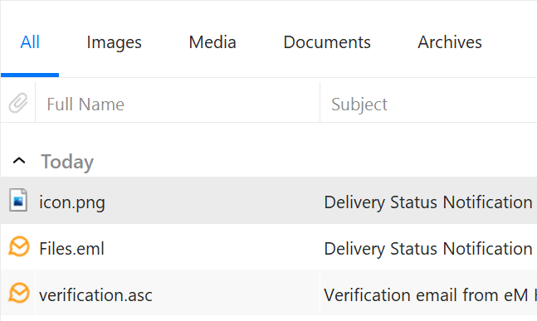Click the Delivery Status Notification subject for icon.png
The width and height of the screenshot is (537, 321).
click(x=428, y=202)
